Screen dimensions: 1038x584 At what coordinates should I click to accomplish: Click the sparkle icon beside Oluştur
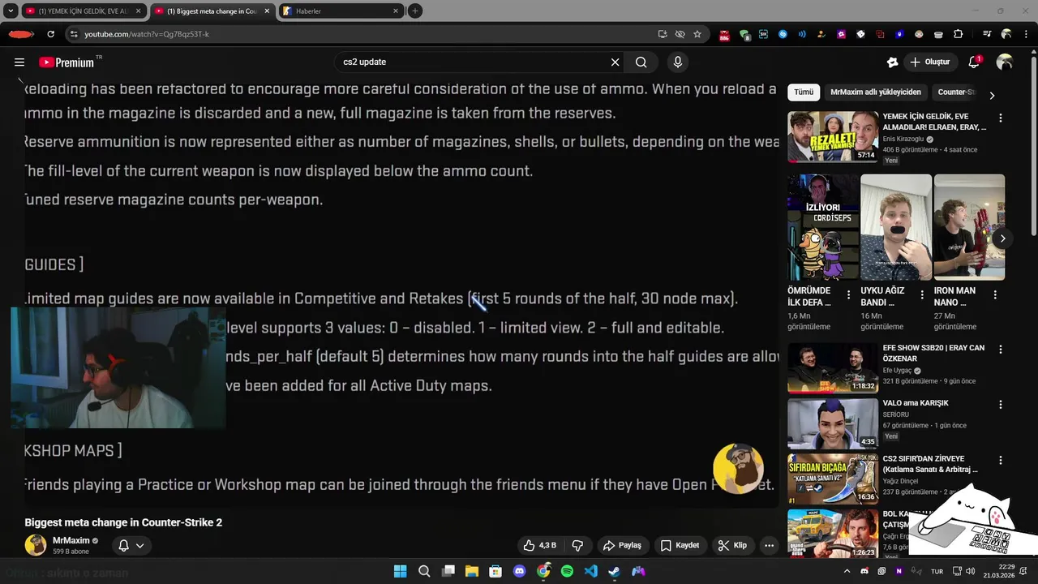pos(893,62)
